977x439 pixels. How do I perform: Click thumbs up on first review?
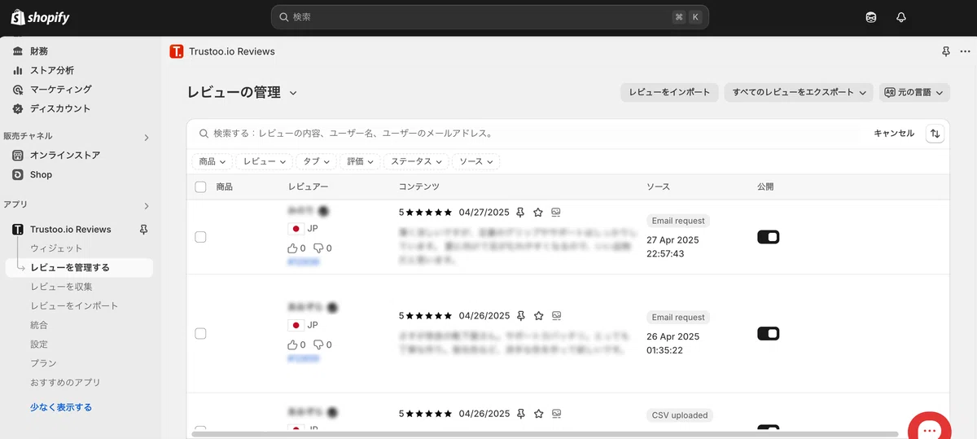tap(292, 248)
